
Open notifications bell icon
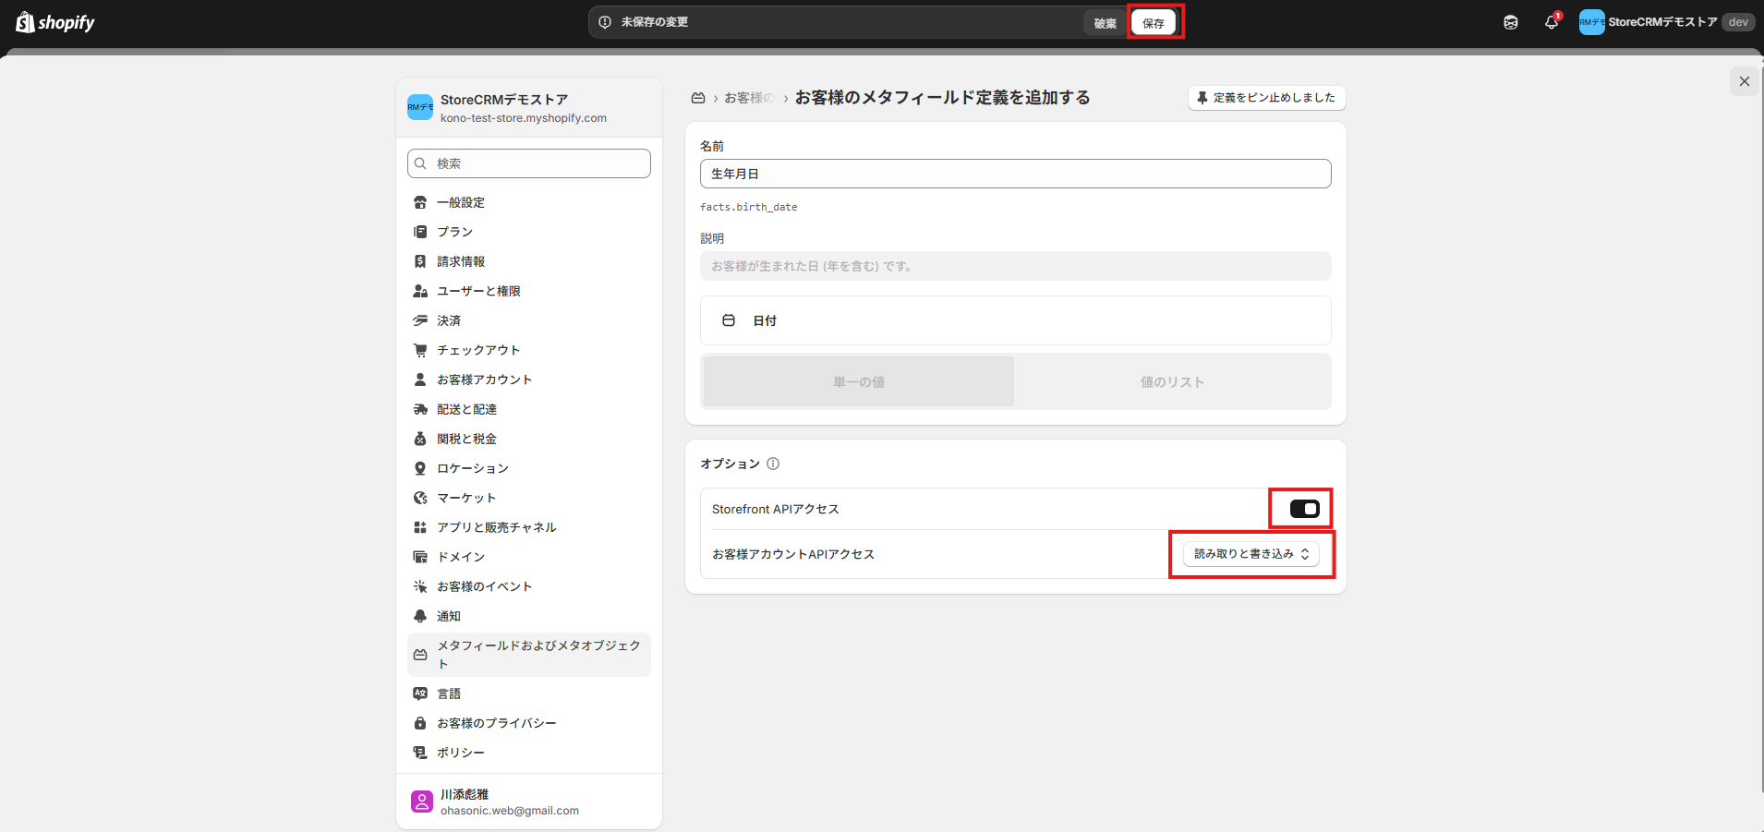pyautogui.click(x=1551, y=22)
